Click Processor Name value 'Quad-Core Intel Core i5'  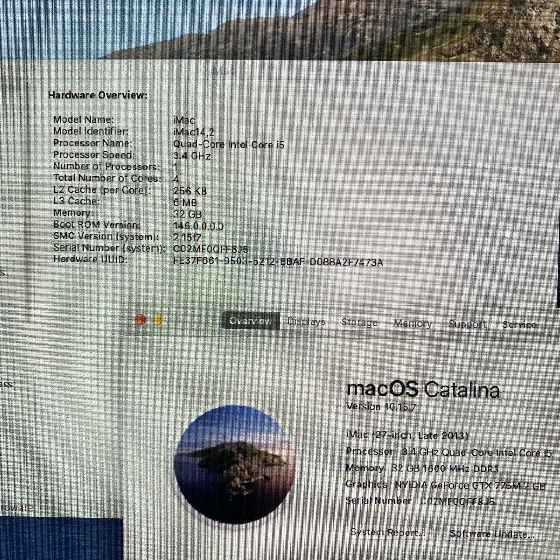tap(229, 145)
